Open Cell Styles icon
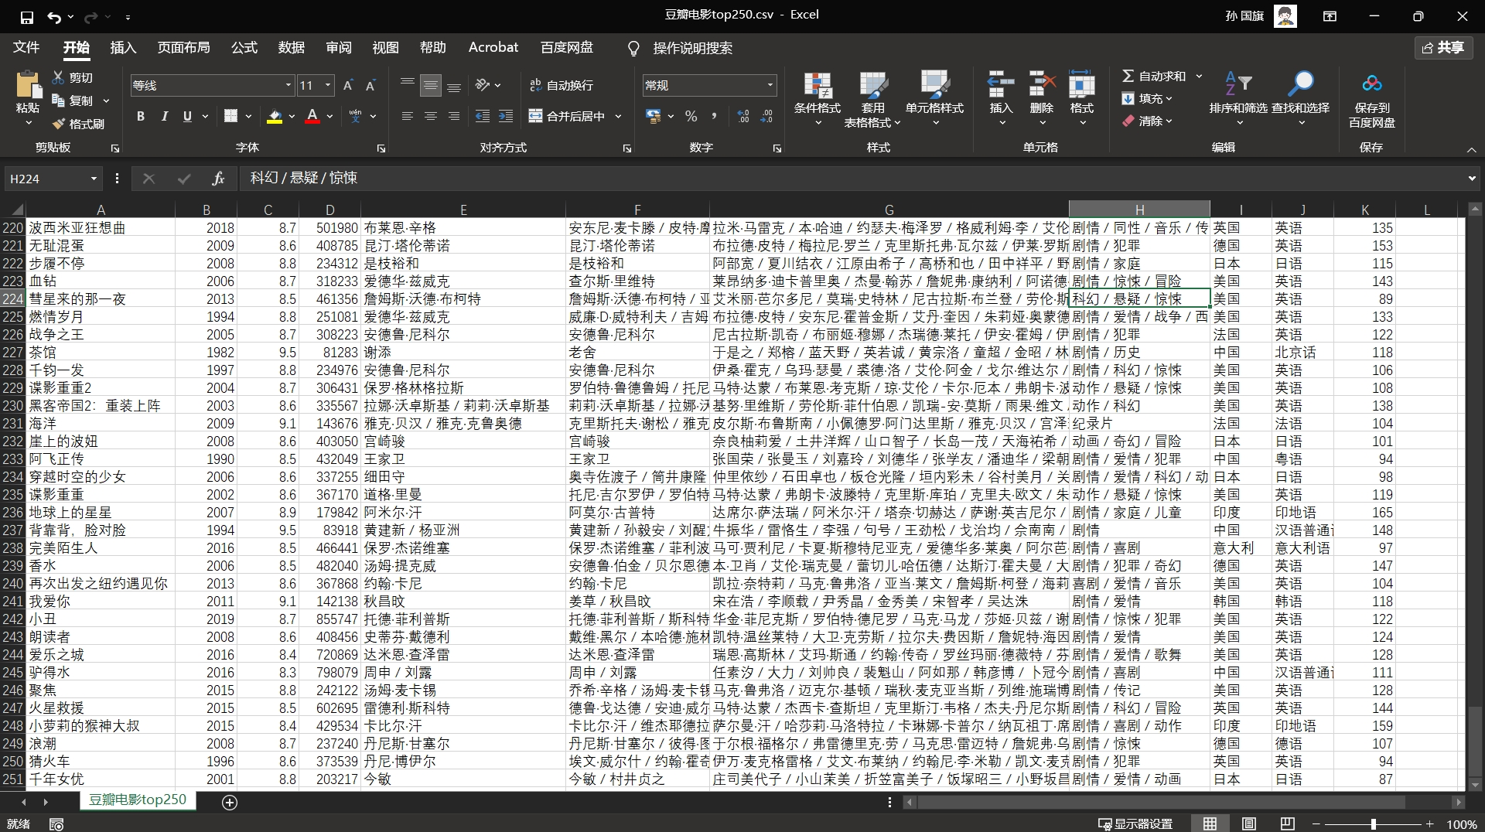Image resolution: width=1485 pixels, height=832 pixels. click(934, 85)
